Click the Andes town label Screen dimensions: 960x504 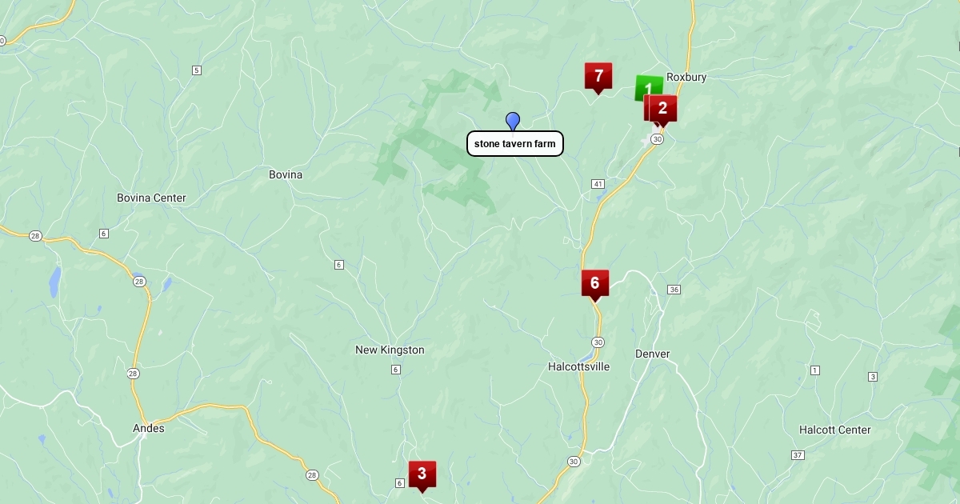(149, 428)
